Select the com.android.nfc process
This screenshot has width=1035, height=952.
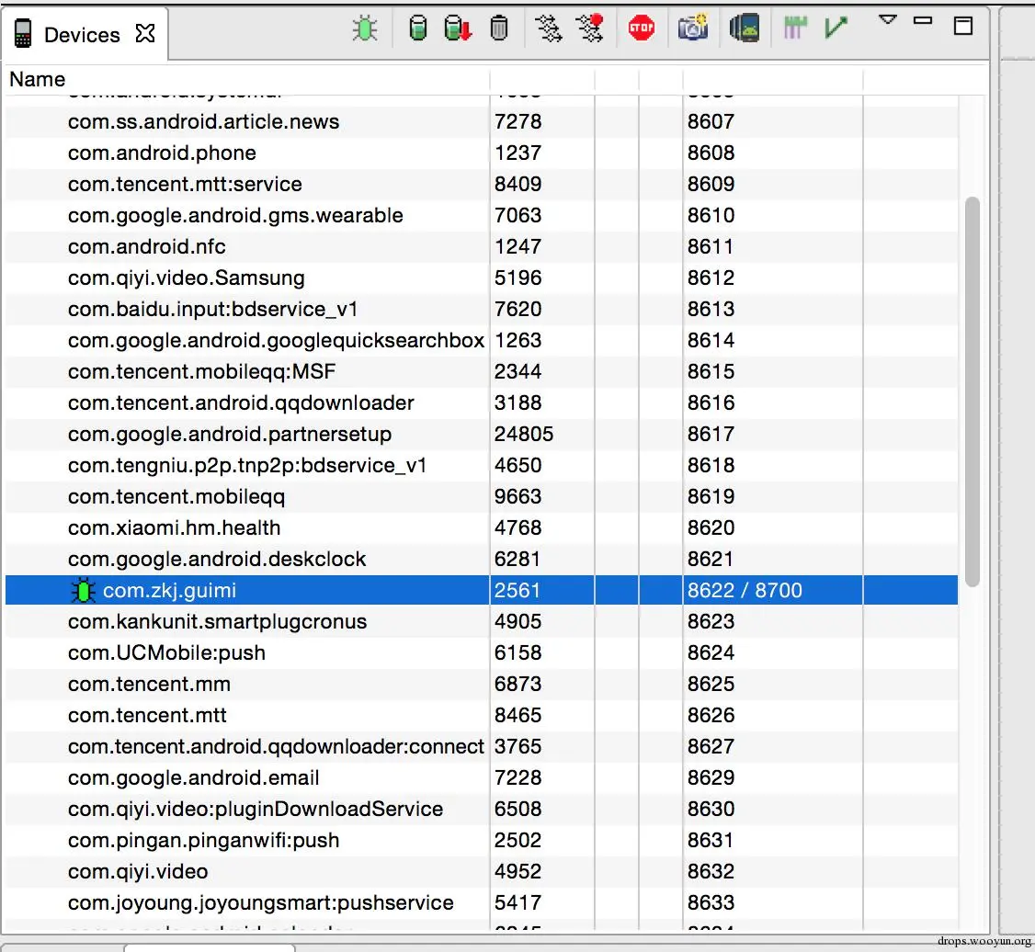click(x=482, y=246)
